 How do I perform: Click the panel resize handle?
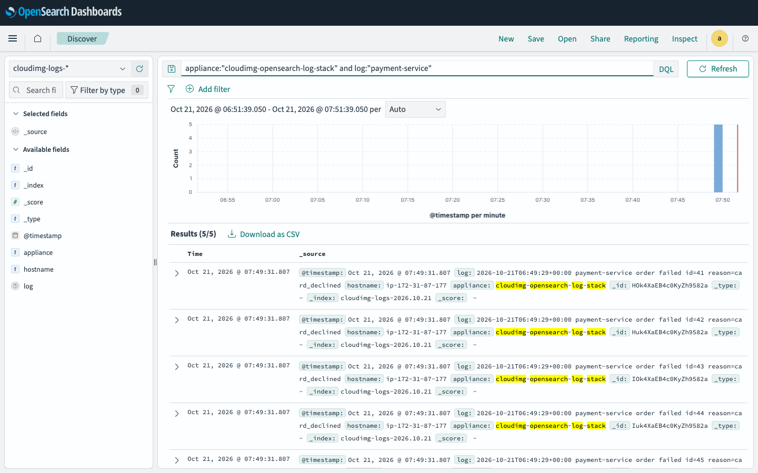[155, 262]
